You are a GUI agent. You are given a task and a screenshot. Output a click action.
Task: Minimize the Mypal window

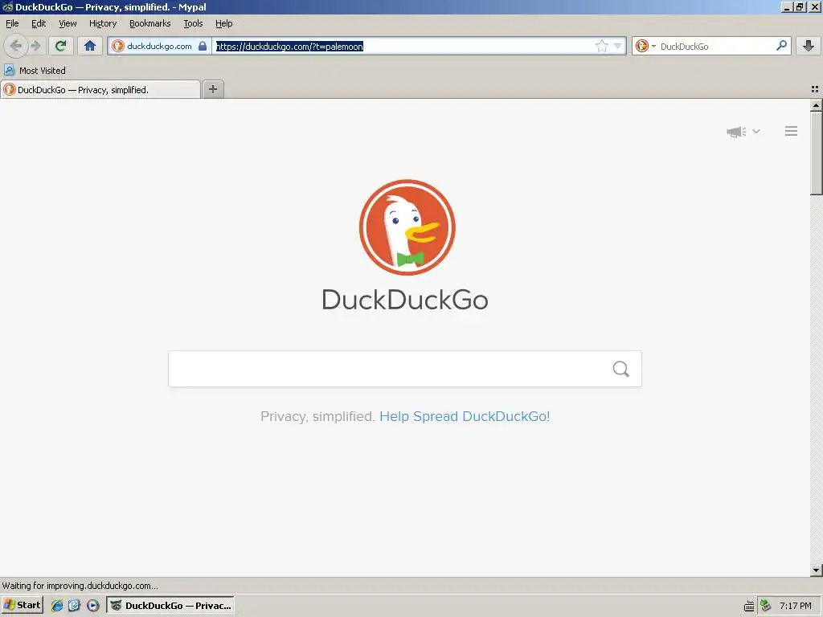[x=786, y=6]
